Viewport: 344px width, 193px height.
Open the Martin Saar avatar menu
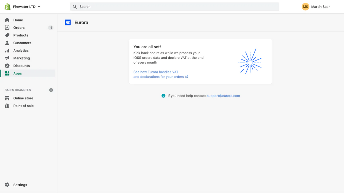[305, 6]
